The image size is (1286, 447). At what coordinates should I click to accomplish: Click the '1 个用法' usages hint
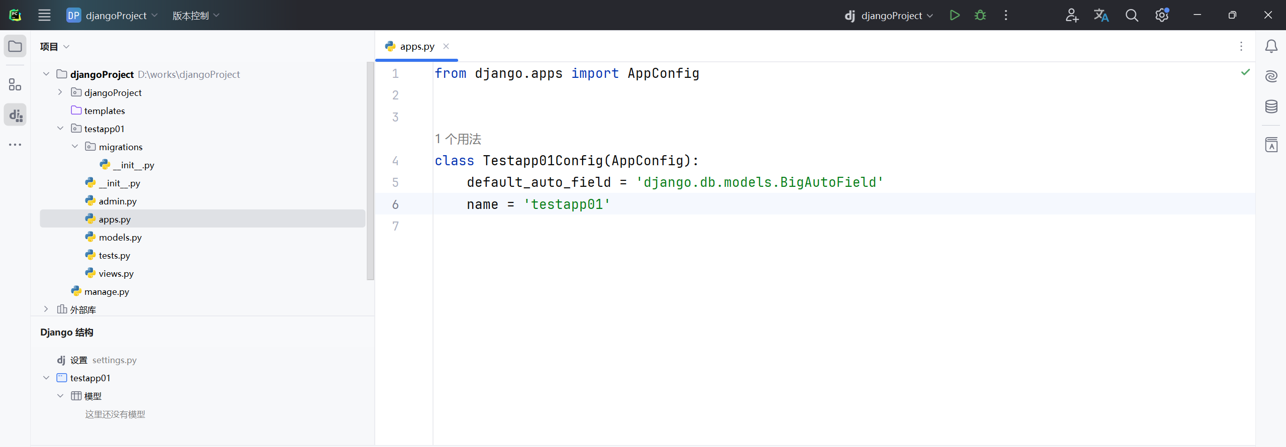(458, 139)
